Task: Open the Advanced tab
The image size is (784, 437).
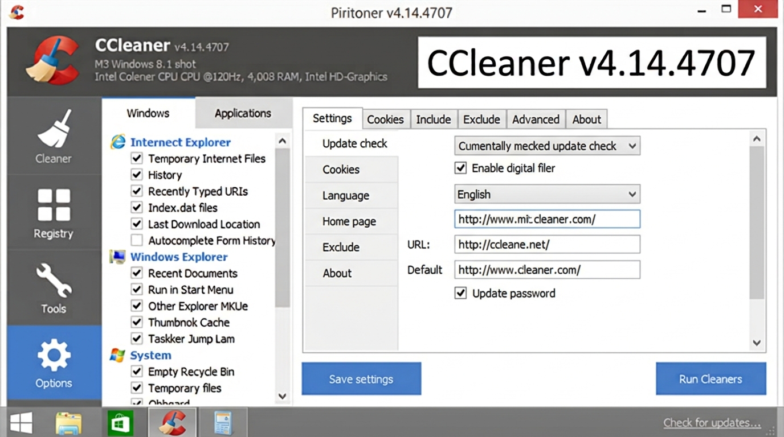Action: point(536,119)
